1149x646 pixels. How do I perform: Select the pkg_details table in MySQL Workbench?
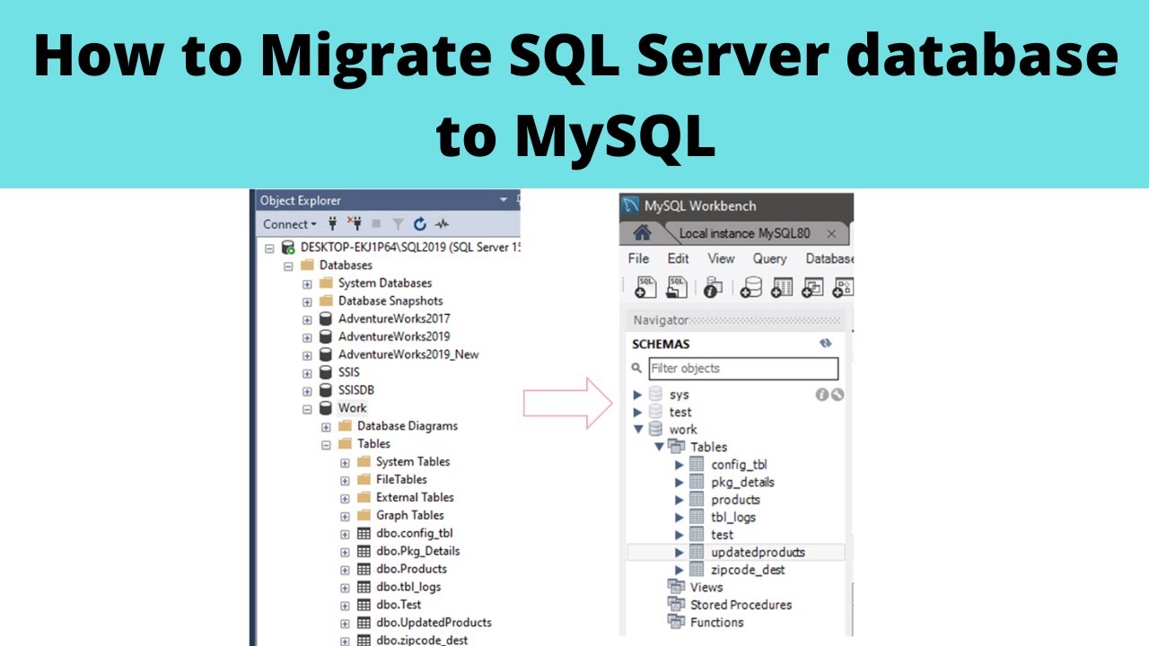coord(742,482)
